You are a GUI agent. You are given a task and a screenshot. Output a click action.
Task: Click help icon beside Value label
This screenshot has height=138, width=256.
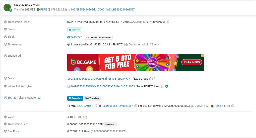[6, 117]
